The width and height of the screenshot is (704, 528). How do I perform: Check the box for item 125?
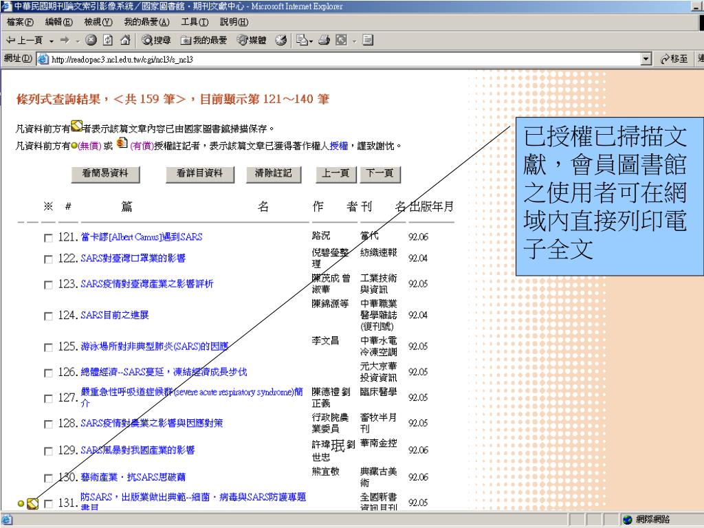(48, 347)
